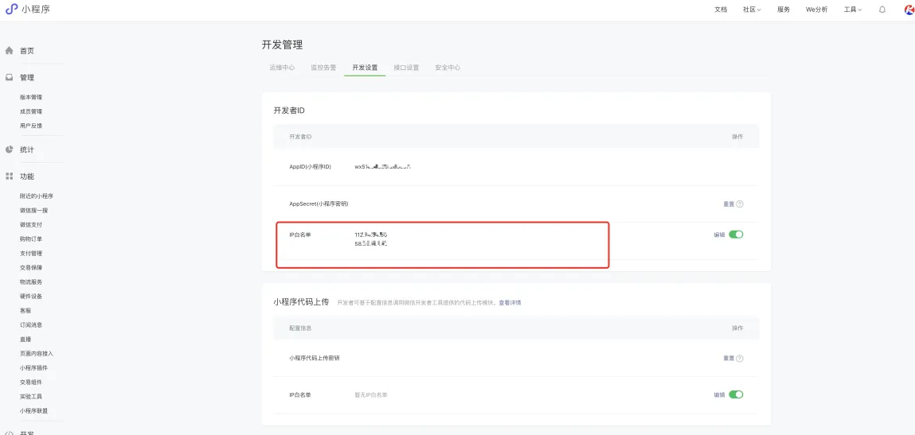Screen dimensions: 915x435
Task: Open the 运维中心 tab
Action: click(x=282, y=68)
